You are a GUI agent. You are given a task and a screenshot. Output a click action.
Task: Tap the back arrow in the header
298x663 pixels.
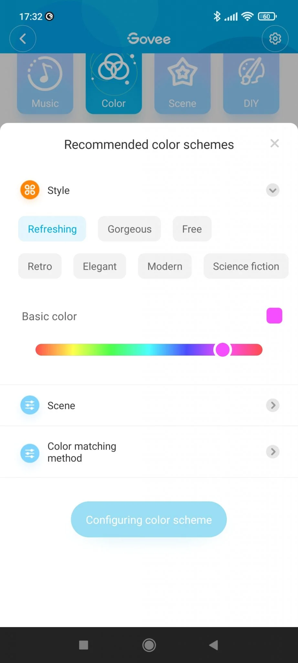23,39
